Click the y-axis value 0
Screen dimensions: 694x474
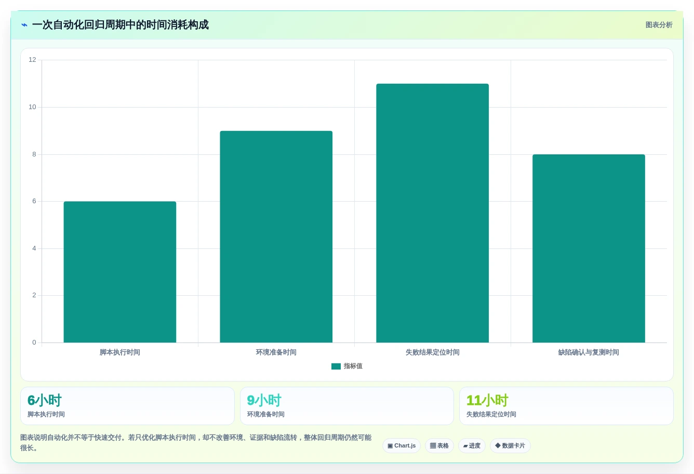click(x=34, y=343)
